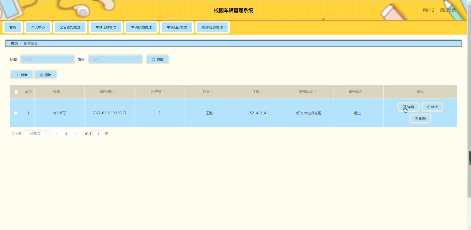
Task: Open 详情 for the 汽车坏了 row
Action: pyautogui.click(x=408, y=107)
